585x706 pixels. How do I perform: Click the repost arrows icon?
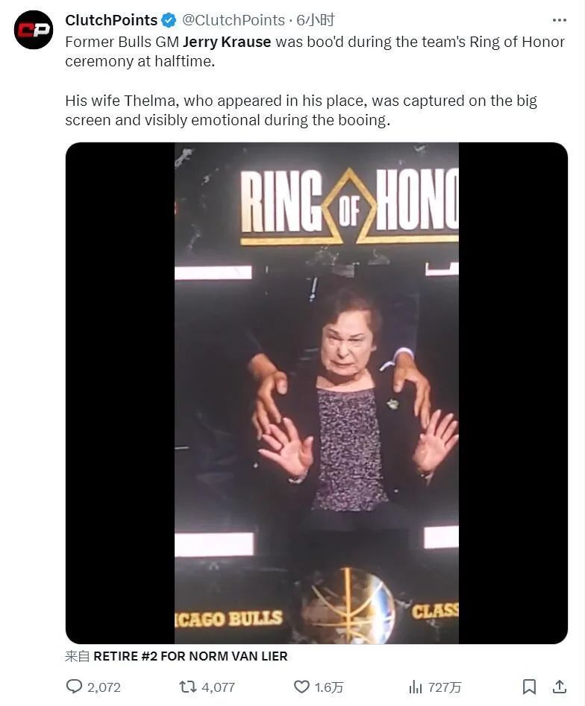coord(187,687)
